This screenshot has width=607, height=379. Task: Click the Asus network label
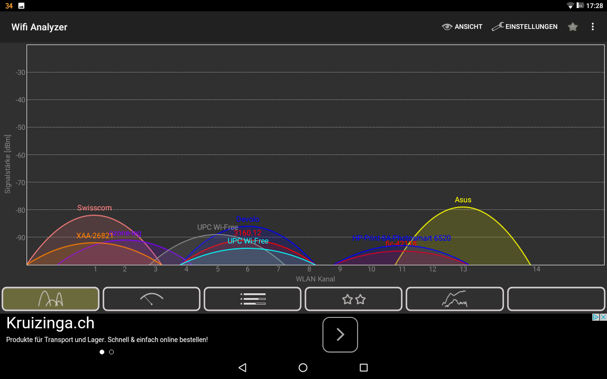pyautogui.click(x=463, y=200)
